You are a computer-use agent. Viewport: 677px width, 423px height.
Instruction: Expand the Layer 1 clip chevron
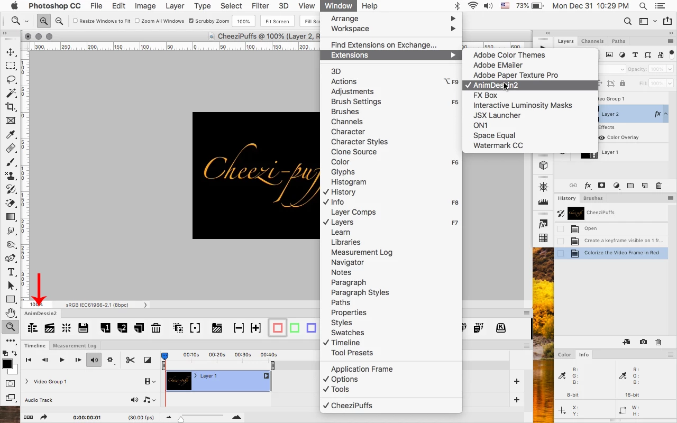pyautogui.click(x=196, y=376)
